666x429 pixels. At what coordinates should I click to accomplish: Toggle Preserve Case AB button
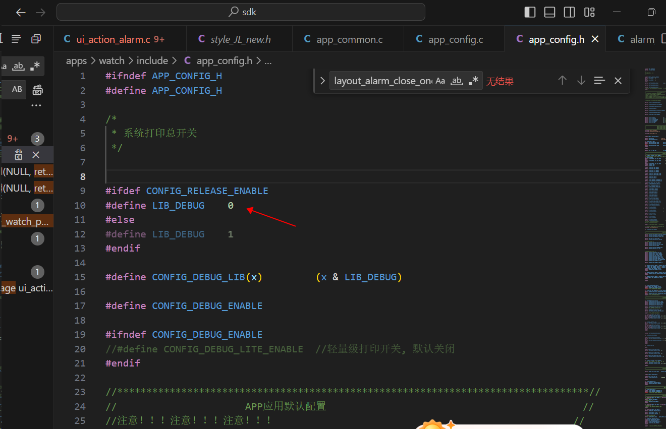click(17, 89)
